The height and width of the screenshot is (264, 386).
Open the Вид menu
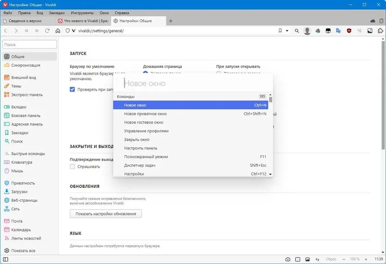coord(40,13)
